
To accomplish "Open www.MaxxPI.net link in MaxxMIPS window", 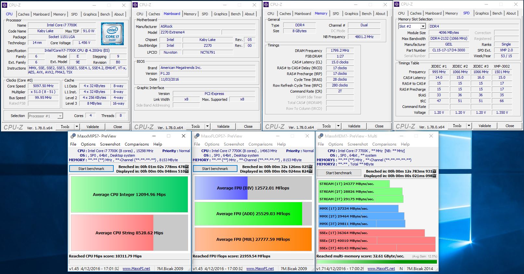I will (136, 269).
